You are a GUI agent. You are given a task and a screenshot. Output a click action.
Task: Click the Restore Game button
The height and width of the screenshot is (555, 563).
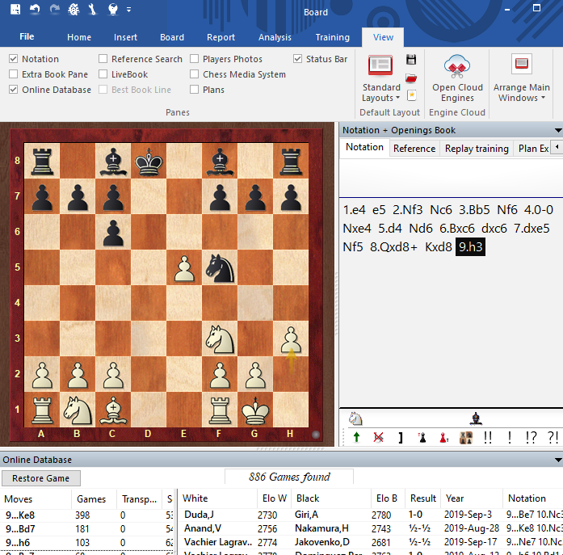click(x=40, y=478)
